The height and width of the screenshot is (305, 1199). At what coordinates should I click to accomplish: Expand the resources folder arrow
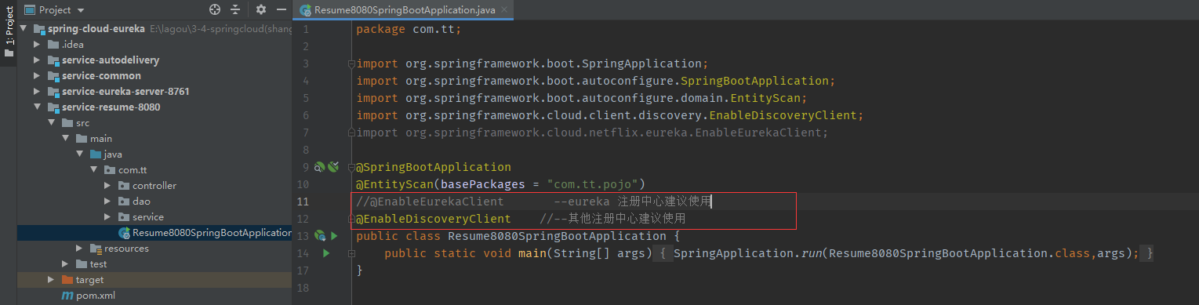tap(80, 249)
